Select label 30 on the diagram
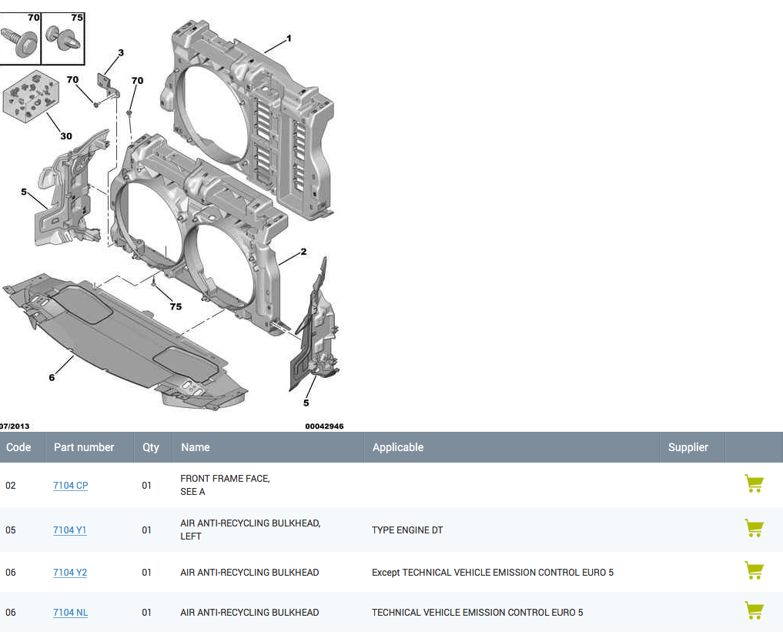783x635 pixels. [66, 135]
